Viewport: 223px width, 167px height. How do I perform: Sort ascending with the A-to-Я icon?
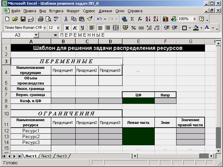[x=148, y=19]
